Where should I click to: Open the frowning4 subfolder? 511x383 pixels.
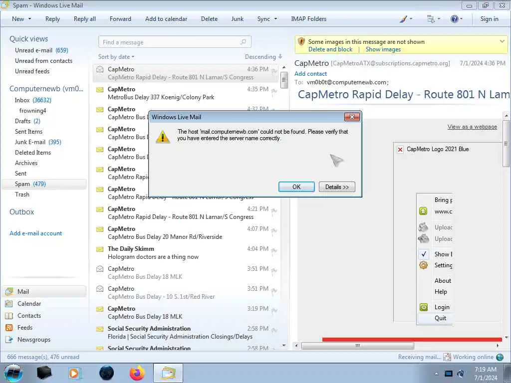32,110
